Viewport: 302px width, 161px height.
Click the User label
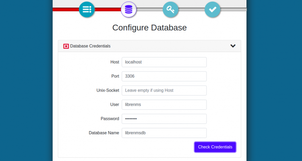click(x=115, y=105)
